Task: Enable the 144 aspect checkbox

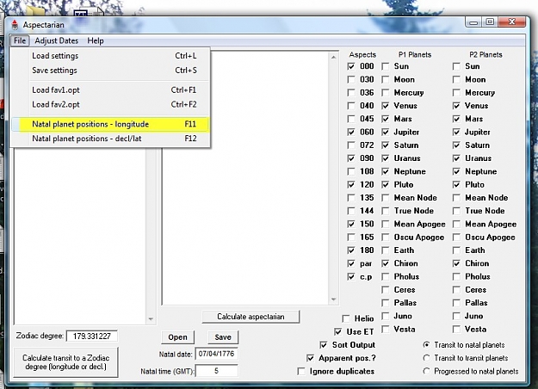Action: [351, 211]
